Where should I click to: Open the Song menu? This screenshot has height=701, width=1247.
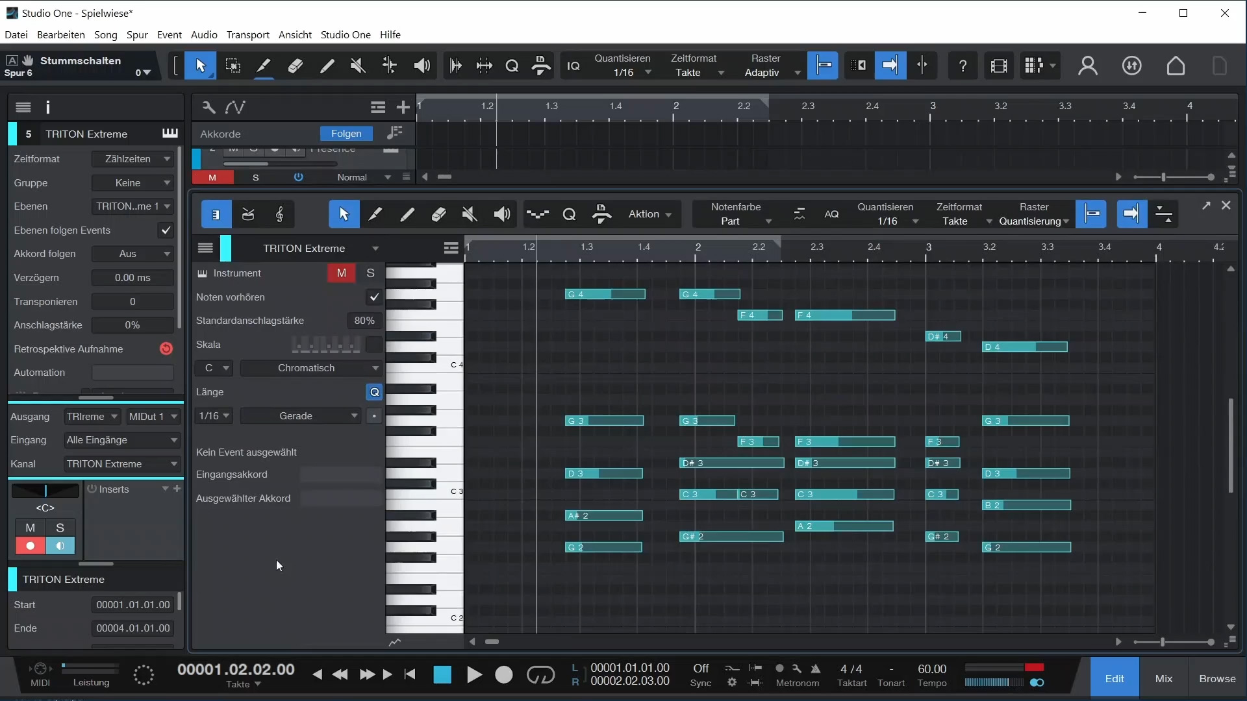coord(106,34)
